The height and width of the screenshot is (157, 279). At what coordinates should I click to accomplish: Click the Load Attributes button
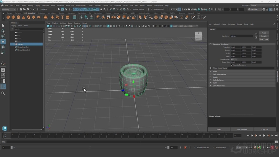[x=242, y=129]
